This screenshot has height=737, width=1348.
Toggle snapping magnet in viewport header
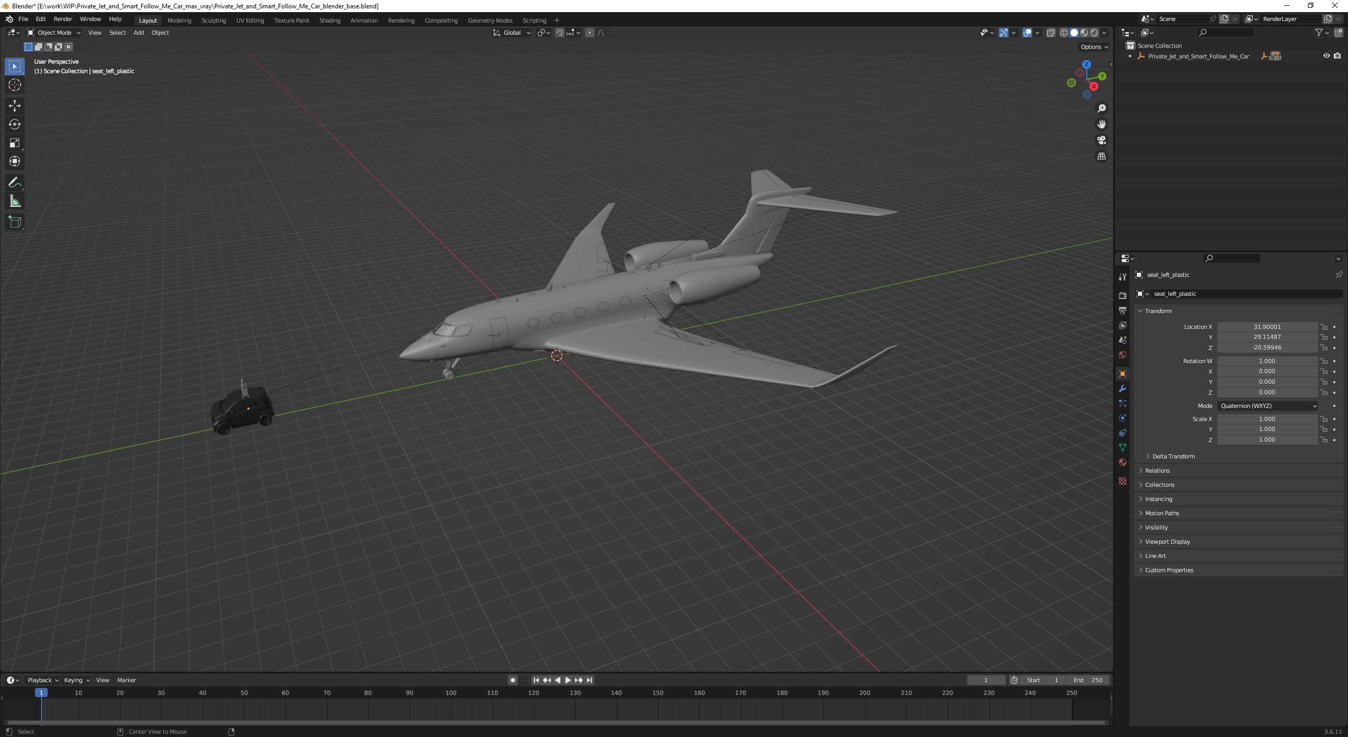(559, 33)
